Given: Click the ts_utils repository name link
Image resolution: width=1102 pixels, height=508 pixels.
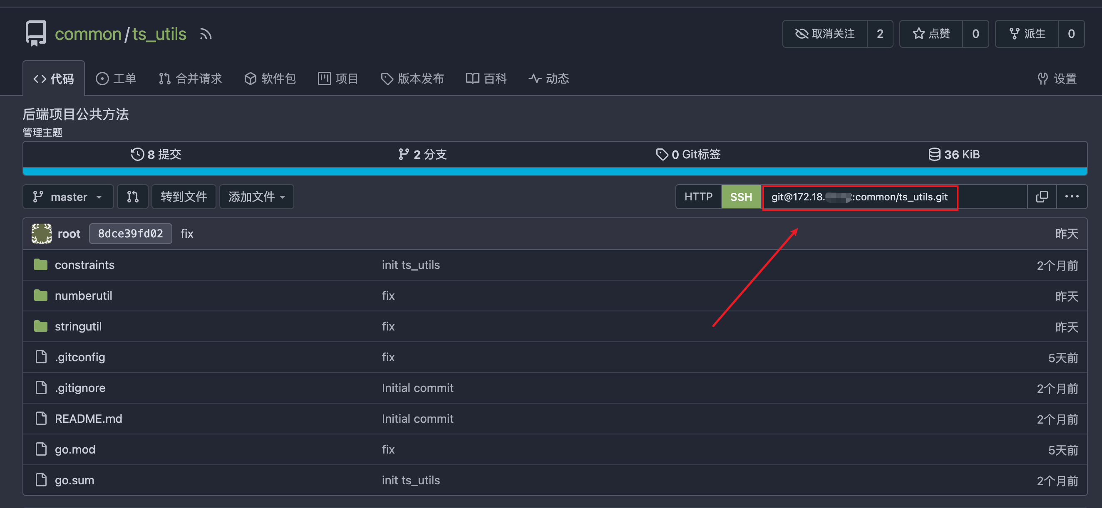Looking at the screenshot, I should coord(159,34).
